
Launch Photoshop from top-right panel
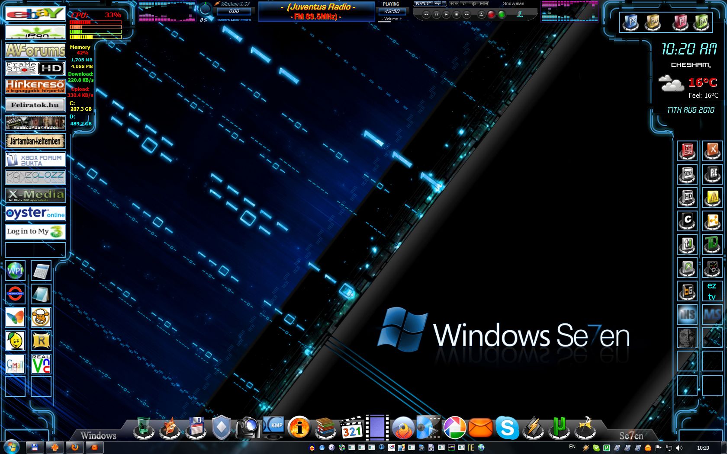coord(630,22)
